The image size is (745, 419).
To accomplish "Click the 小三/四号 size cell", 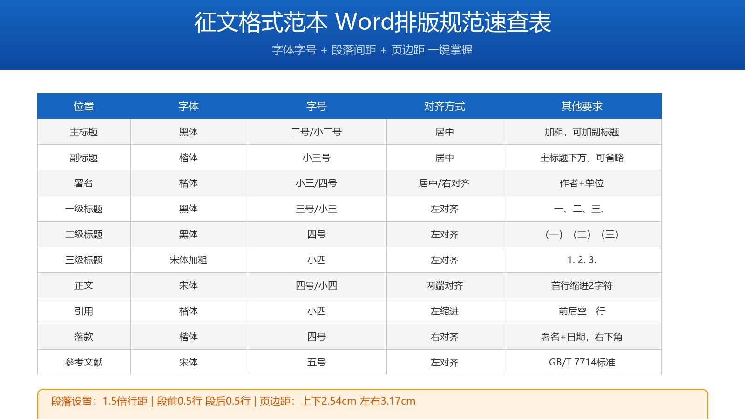I will click(x=317, y=183).
